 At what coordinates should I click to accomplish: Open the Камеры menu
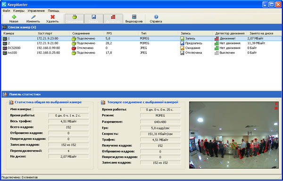(x=18, y=11)
